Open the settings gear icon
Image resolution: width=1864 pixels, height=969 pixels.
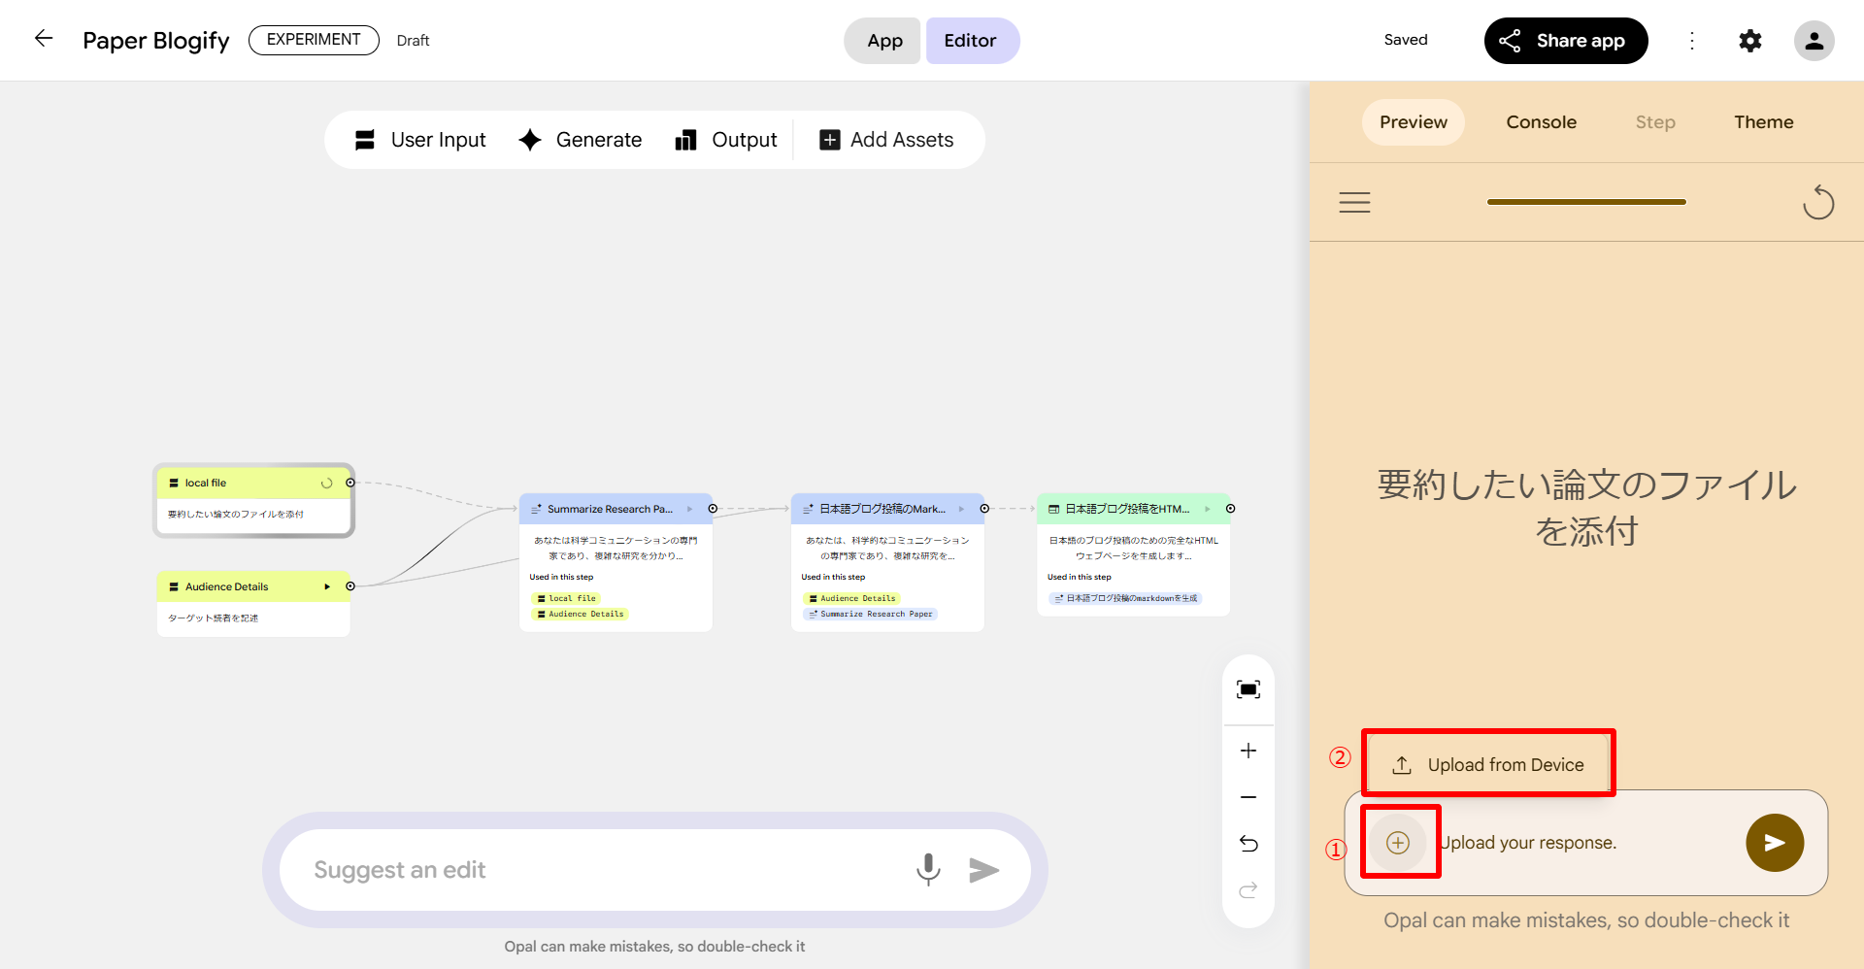point(1749,41)
